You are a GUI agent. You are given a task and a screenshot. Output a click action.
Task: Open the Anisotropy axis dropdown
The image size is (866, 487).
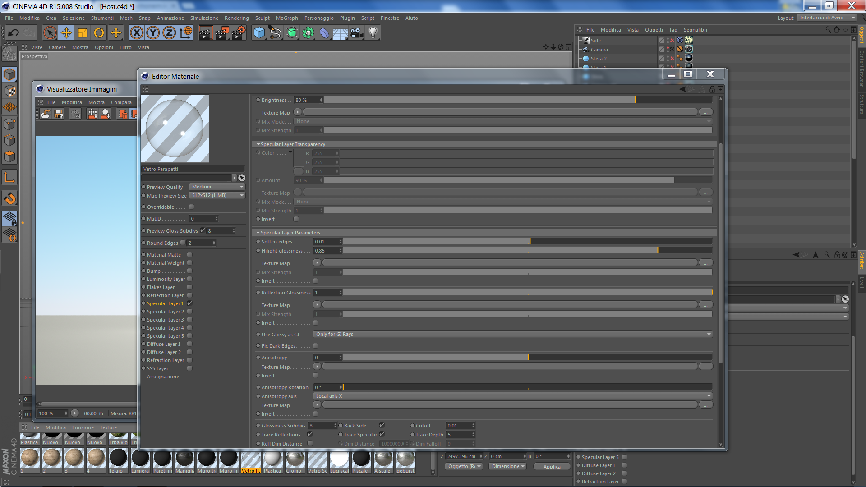pos(512,396)
